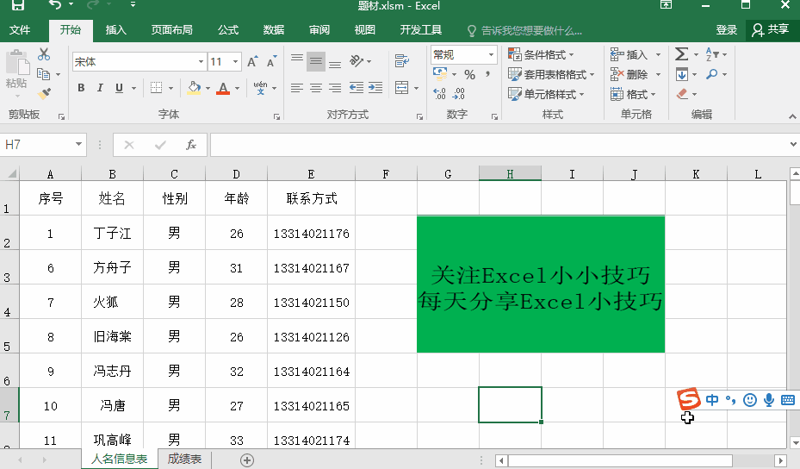Switch to Page Layout (页面布局) tab
Image resolution: width=800 pixels, height=469 pixels.
tap(172, 30)
